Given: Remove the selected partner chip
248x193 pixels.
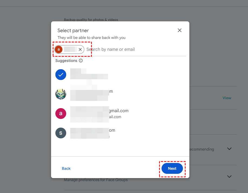Looking at the screenshot, I should (x=80, y=49).
